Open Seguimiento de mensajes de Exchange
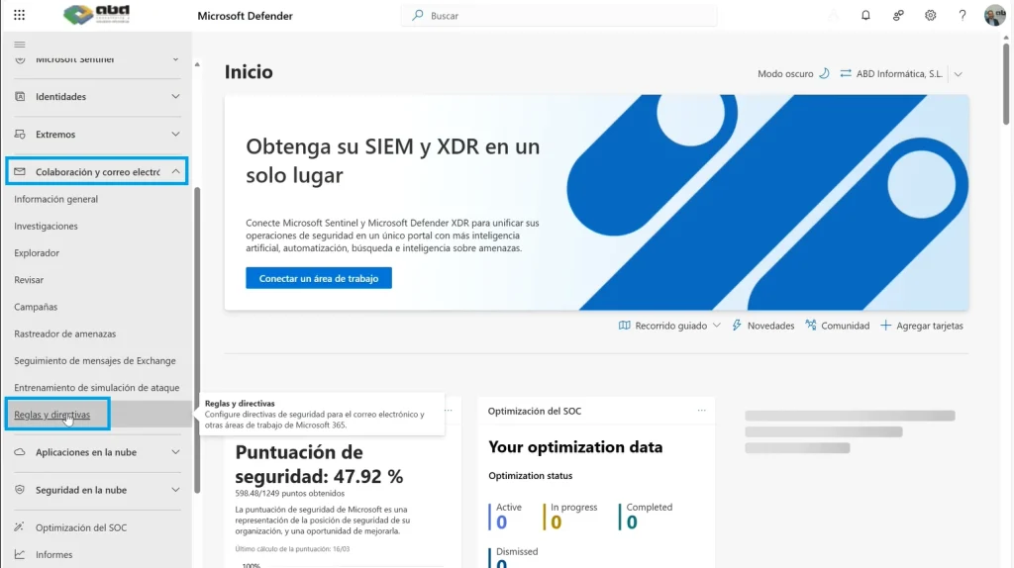The width and height of the screenshot is (1014, 568). coord(97,360)
